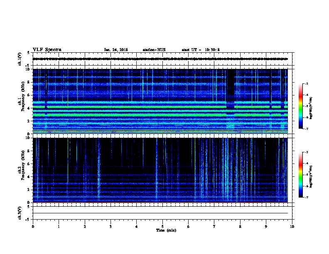Click time axis tick label "1" under ch.3 panel
Viewport: 329px width, 254px height.
point(59,227)
